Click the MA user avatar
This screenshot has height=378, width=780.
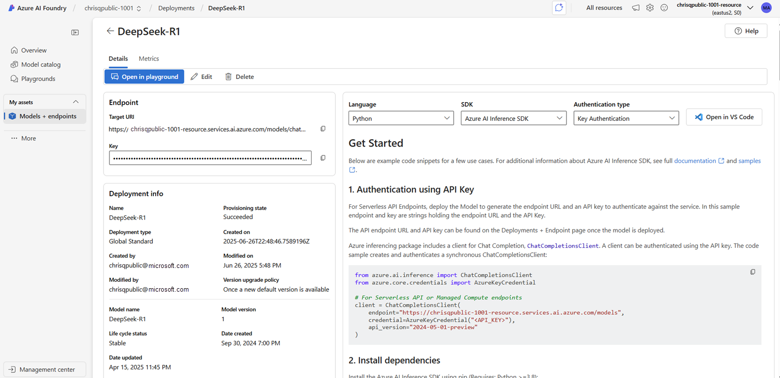coord(766,8)
